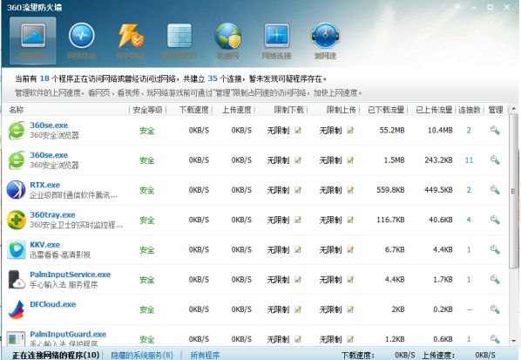Sort by 上传速度 column header
This screenshot has height=360, width=521.
[237, 110]
